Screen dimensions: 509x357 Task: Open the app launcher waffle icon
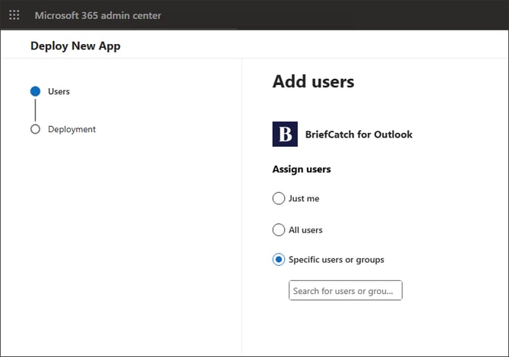click(14, 15)
